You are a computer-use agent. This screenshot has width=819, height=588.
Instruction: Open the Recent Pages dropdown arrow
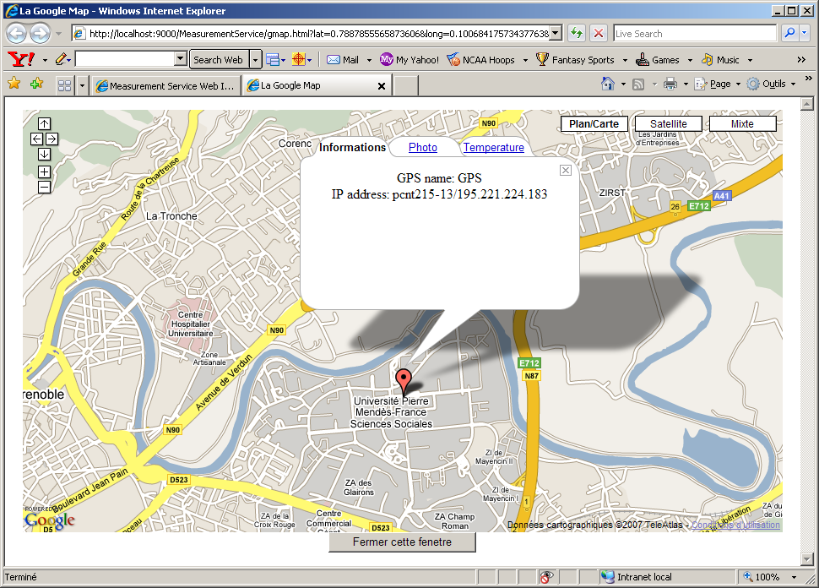58,34
